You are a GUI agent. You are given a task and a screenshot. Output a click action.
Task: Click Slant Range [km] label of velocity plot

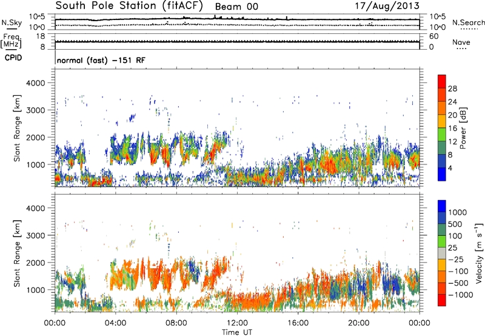tap(17, 254)
